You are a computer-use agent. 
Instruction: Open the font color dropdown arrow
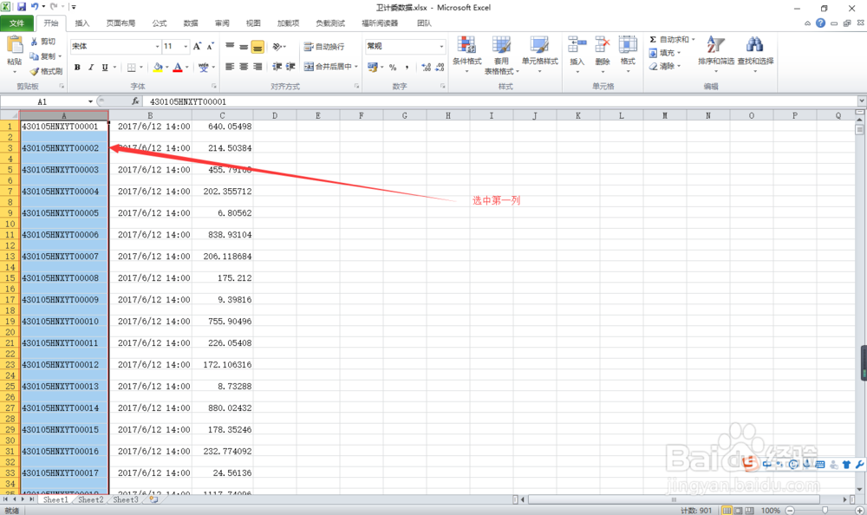coord(187,68)
